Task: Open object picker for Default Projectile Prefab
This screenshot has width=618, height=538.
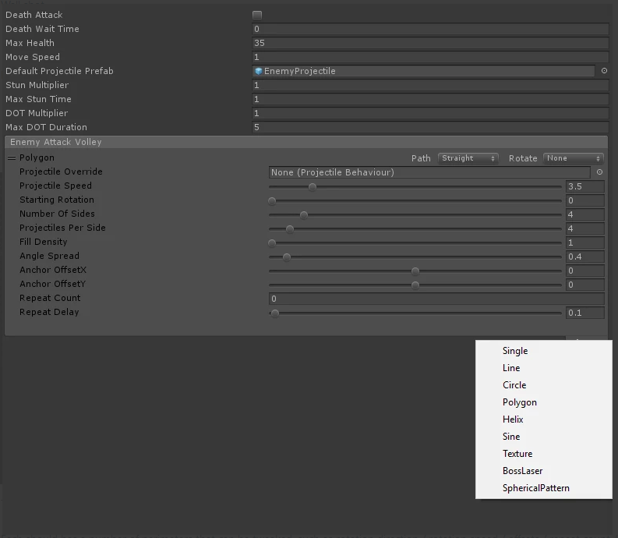Action: [x=604, y=71]
